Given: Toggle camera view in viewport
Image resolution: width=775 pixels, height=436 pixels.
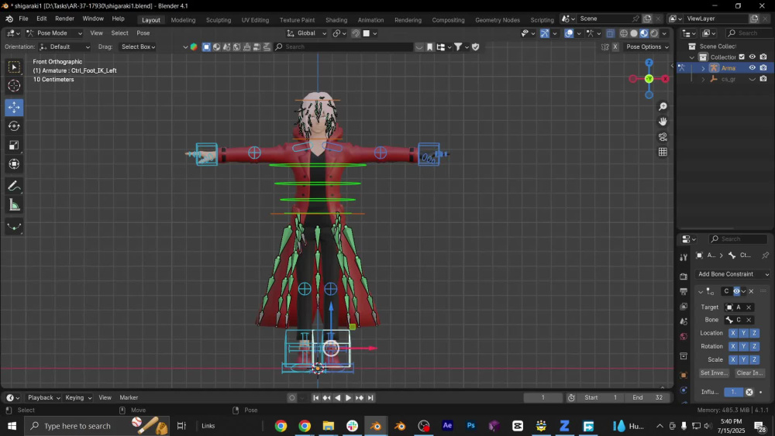Looking at the screenshot, I should pos(663,137).
